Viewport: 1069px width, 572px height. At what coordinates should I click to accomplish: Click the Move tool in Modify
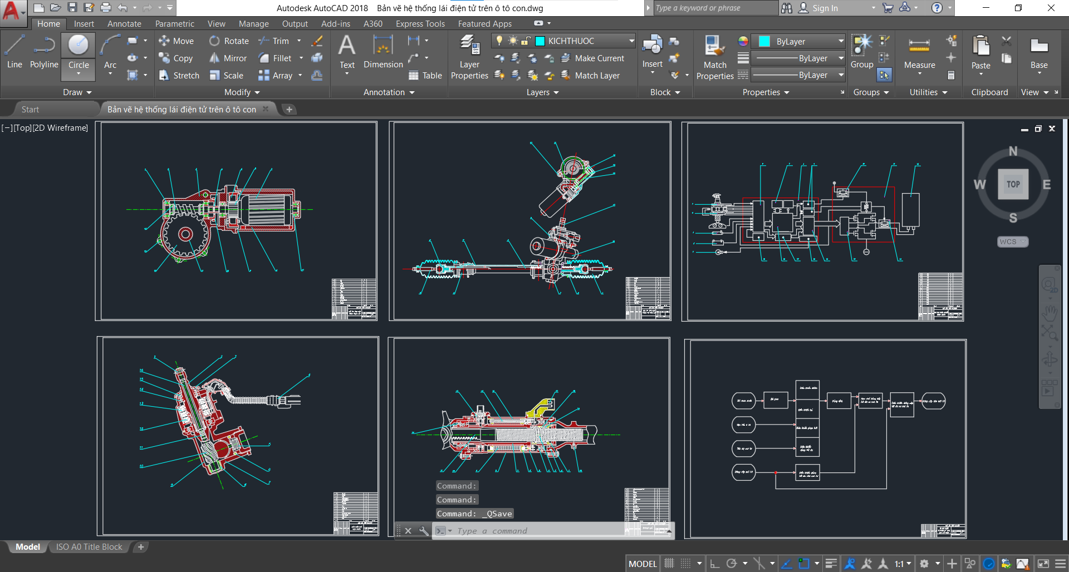176,41
